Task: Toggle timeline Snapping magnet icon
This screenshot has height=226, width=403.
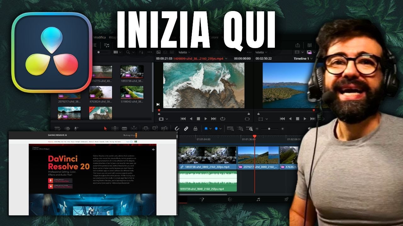Action: point(177,128)
